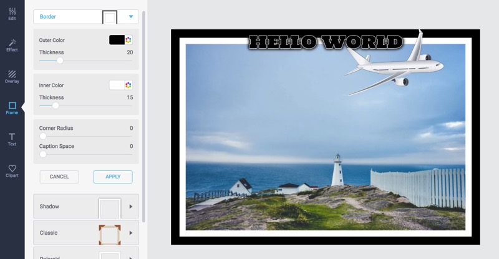
Task: Click the outer thickness value 20
Action: [130, 52]
